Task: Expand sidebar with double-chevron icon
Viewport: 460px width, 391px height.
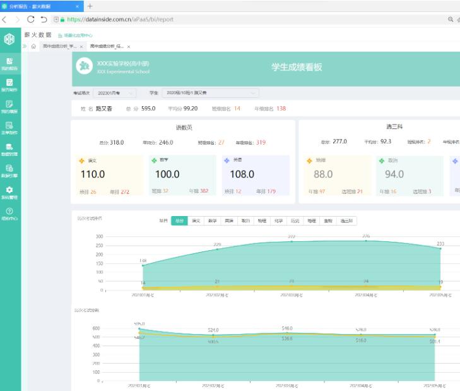Action: (x=25, y=46)
